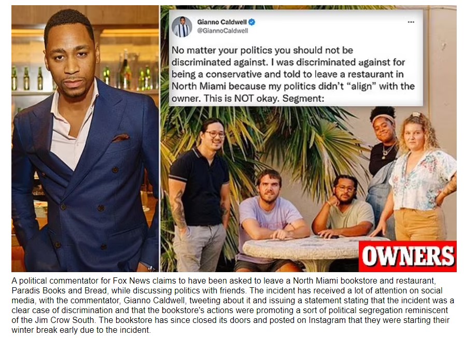The image size is (464, 338).
Task: Click the blue verified checkmark badge
Action: [251, 22]
